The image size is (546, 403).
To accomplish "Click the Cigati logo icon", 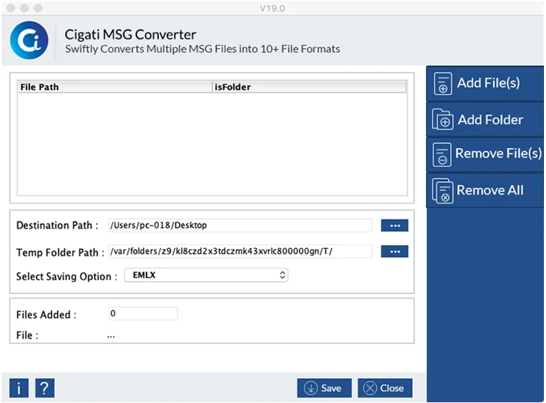I will [29, 40].
